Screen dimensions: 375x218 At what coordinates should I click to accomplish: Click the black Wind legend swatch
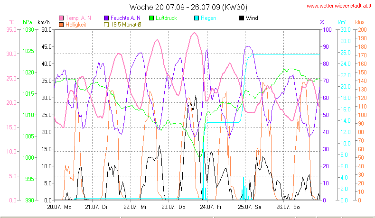click(x=242, y=18)
